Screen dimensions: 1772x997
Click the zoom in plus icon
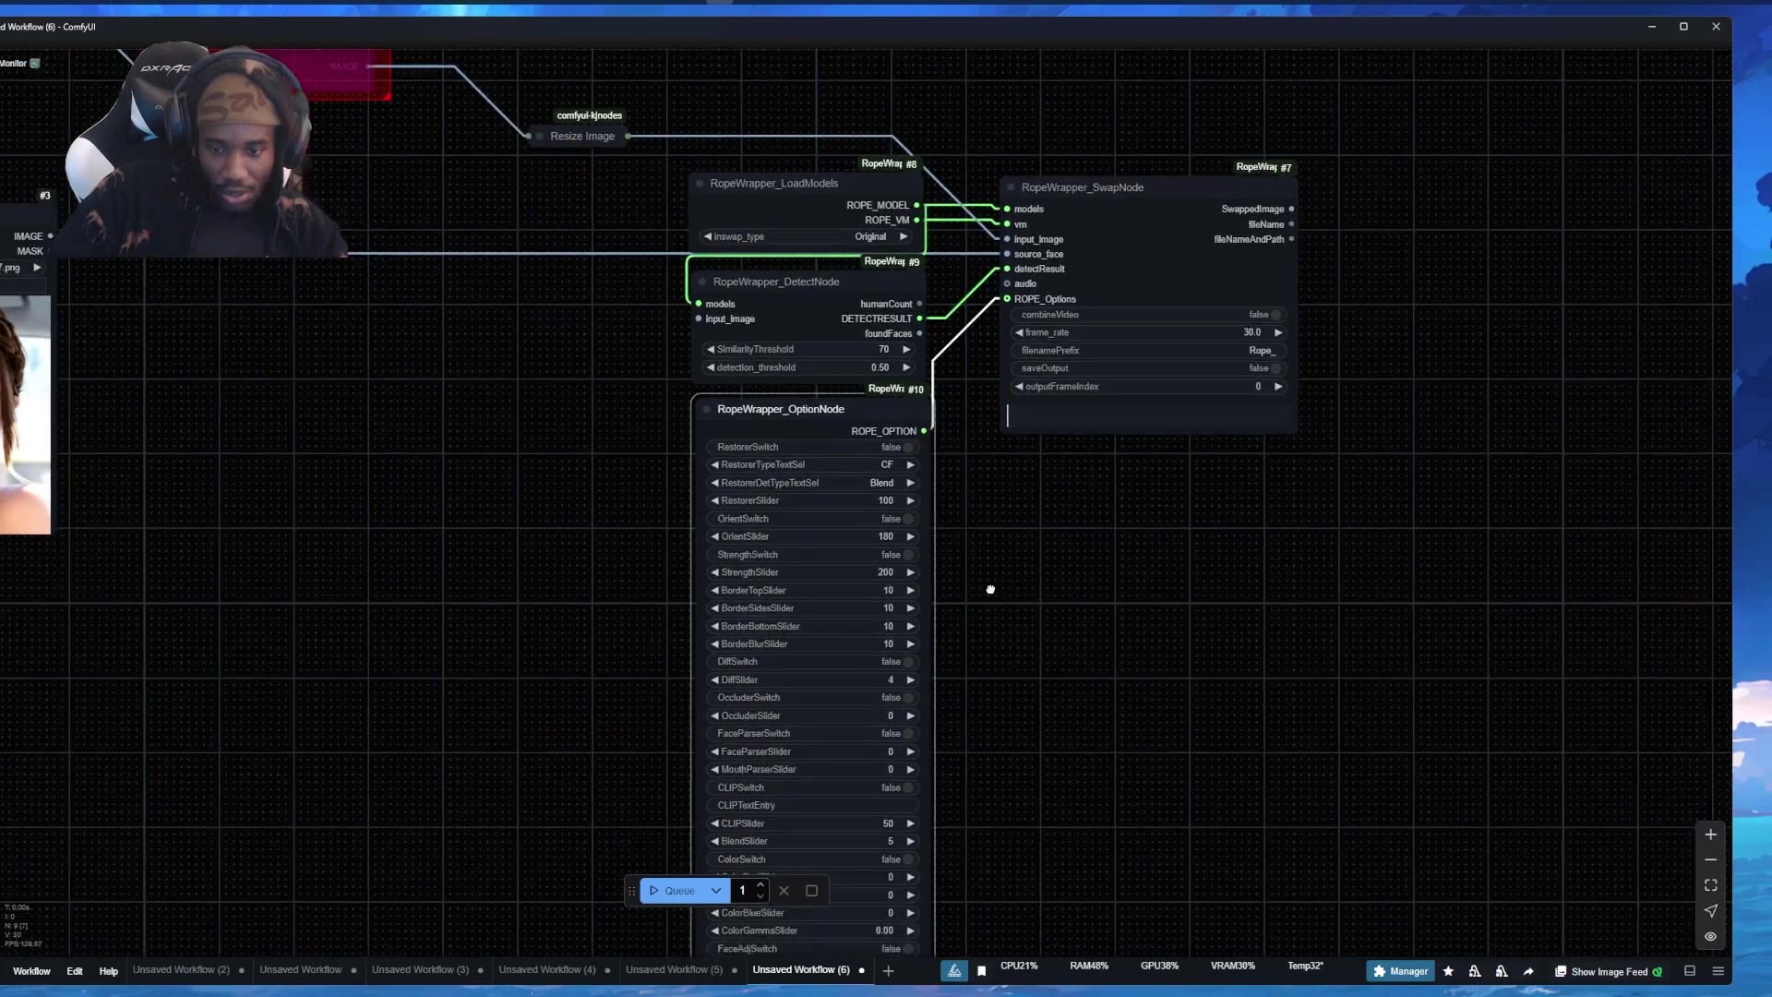(x=1710, y=835)
